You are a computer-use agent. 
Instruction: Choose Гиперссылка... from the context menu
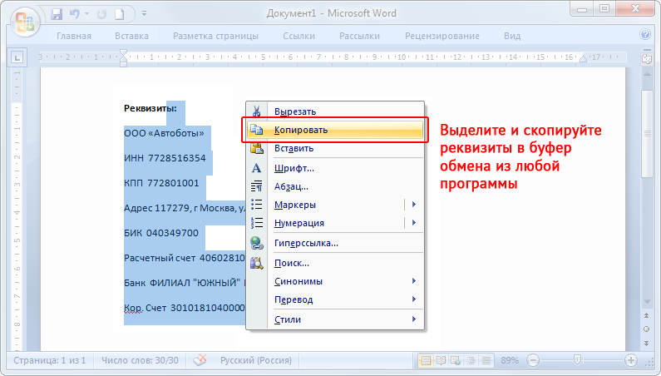335,243
